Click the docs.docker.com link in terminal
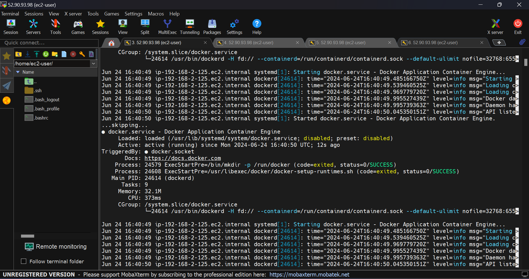Viewport: 529px width, 279px height. click(x=183, y=158)
